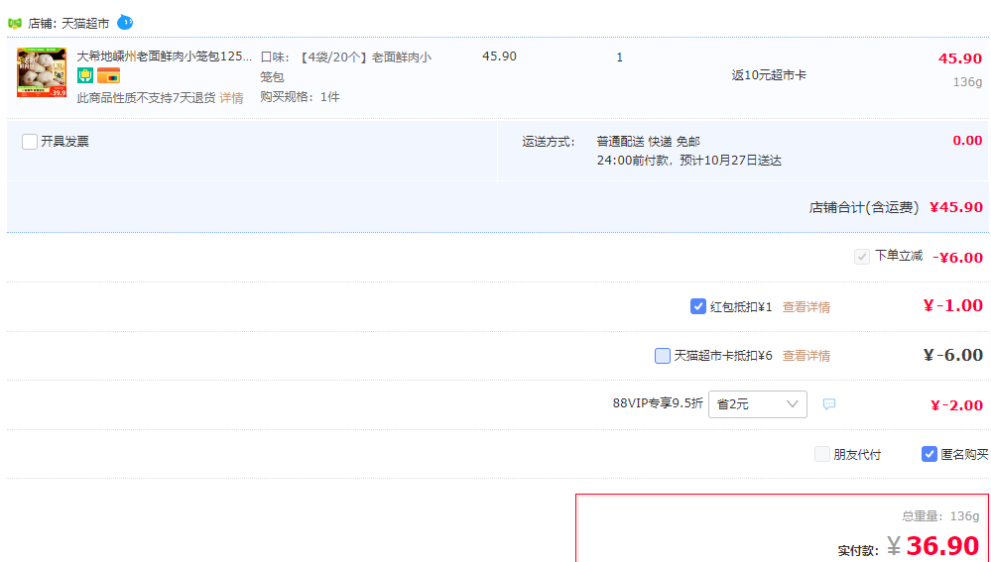Toggle the 朋友代付 checkbox
This screenshot has width=991, height=562.
click(x=821, y=454)
